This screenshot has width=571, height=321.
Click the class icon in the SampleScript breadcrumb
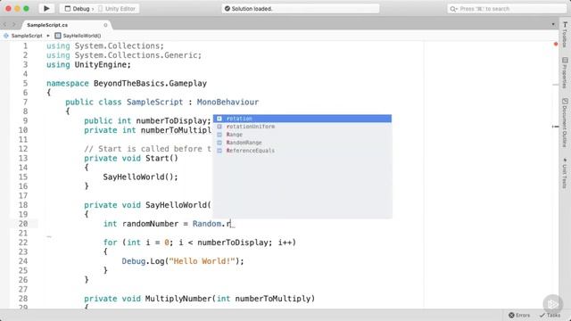[6, 36]
